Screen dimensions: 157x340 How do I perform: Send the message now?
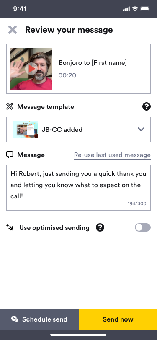click(x=118, y=319)
